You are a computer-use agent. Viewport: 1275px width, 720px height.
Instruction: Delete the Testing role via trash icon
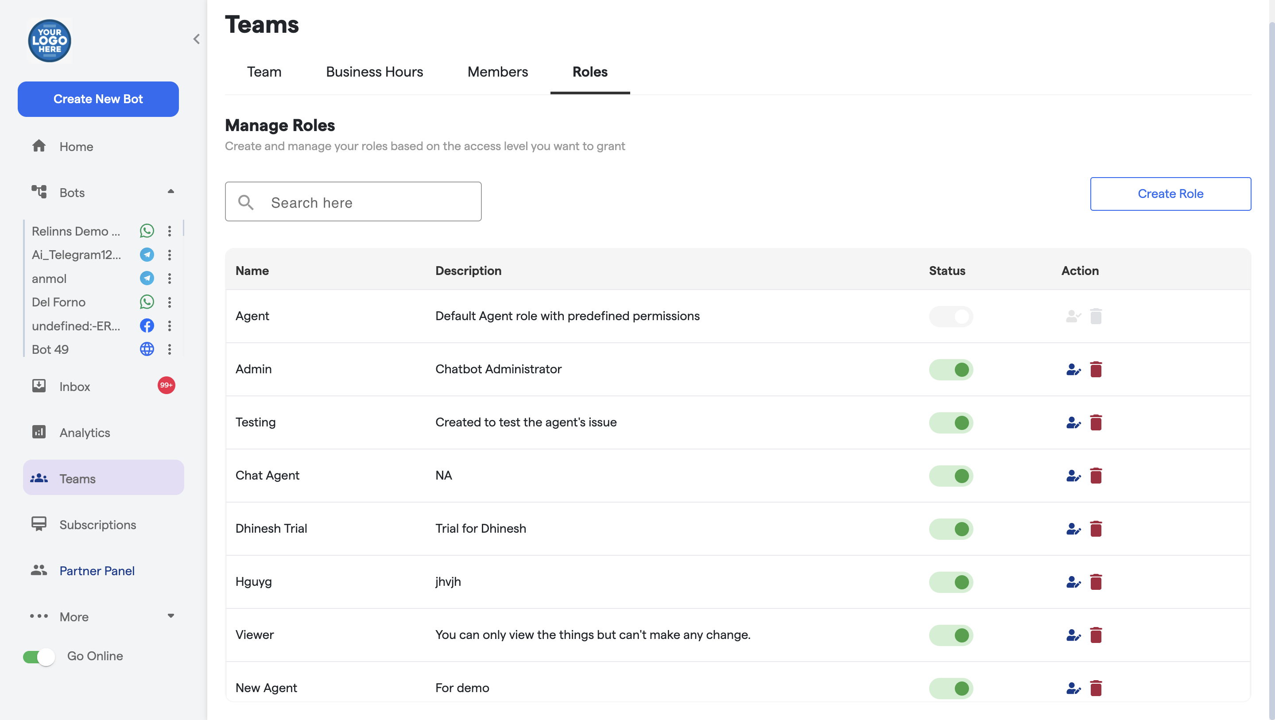click(x=1096, y=422)
